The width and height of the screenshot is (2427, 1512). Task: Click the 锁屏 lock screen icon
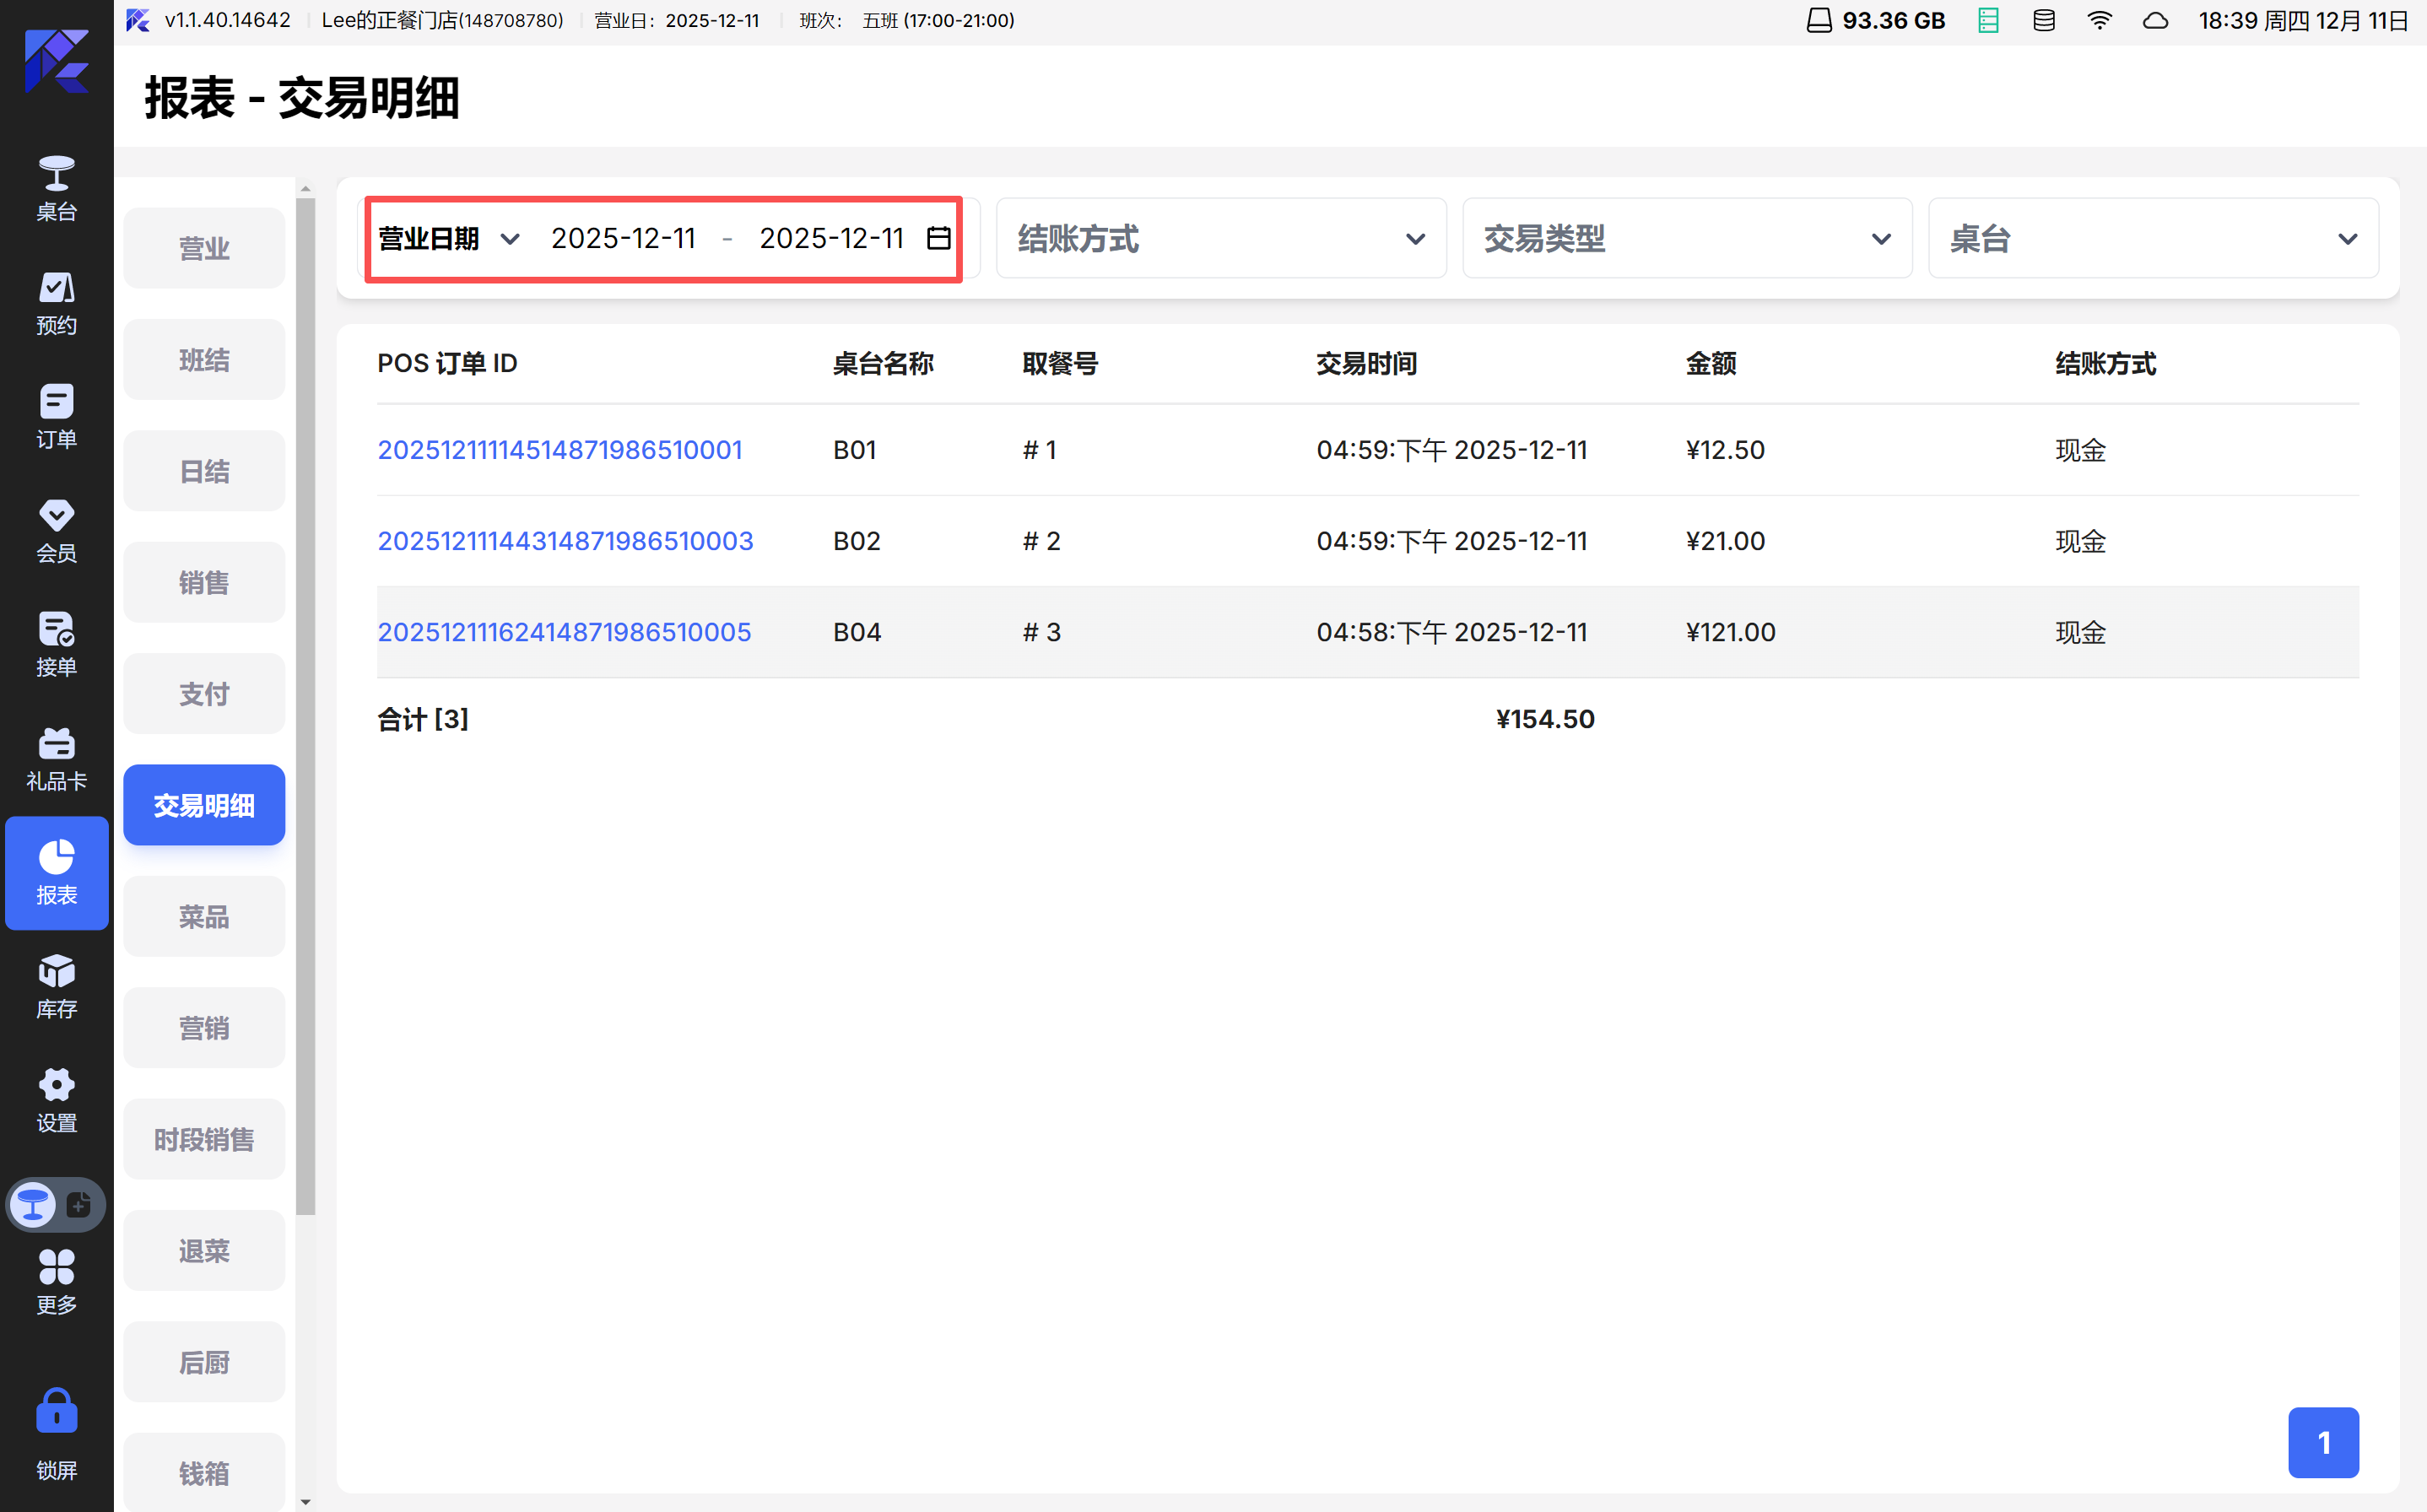56,1430
